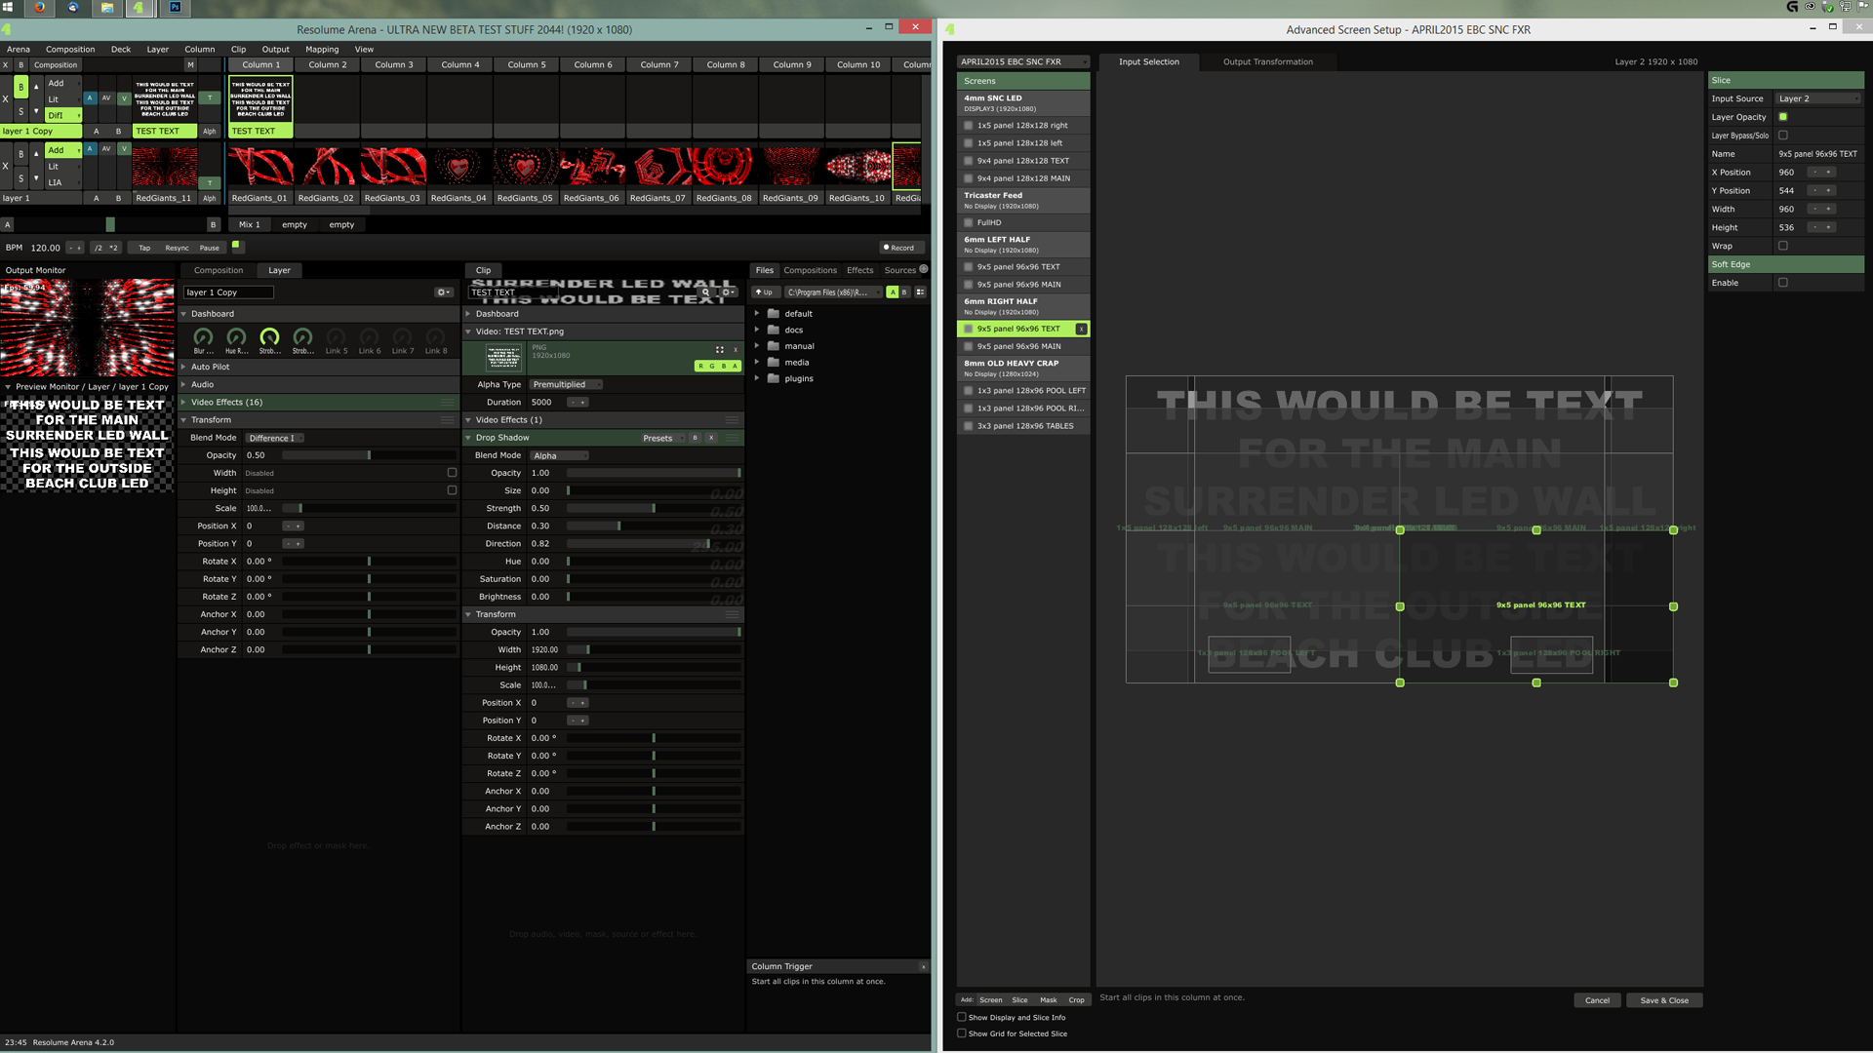The height and width of the screenshot is (1053, 1873).
Task: Open Firefox from the Windows taskbar
Action: [x=39, y=8]
